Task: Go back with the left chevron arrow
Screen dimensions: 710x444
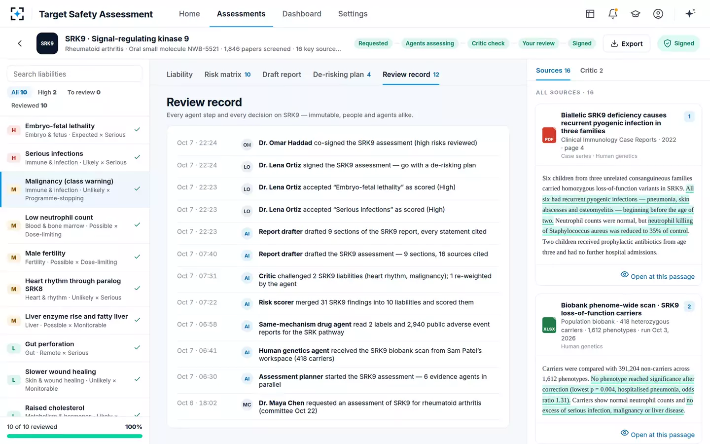Action: click(20, 43)
